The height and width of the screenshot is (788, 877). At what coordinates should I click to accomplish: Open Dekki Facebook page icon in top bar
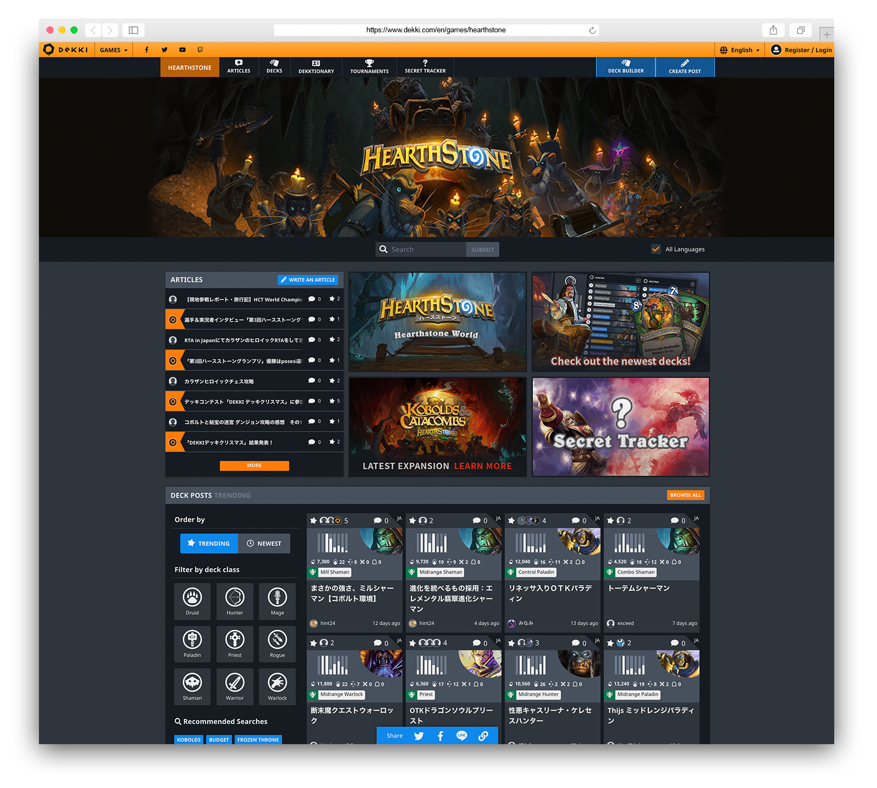tap(146, 50)
